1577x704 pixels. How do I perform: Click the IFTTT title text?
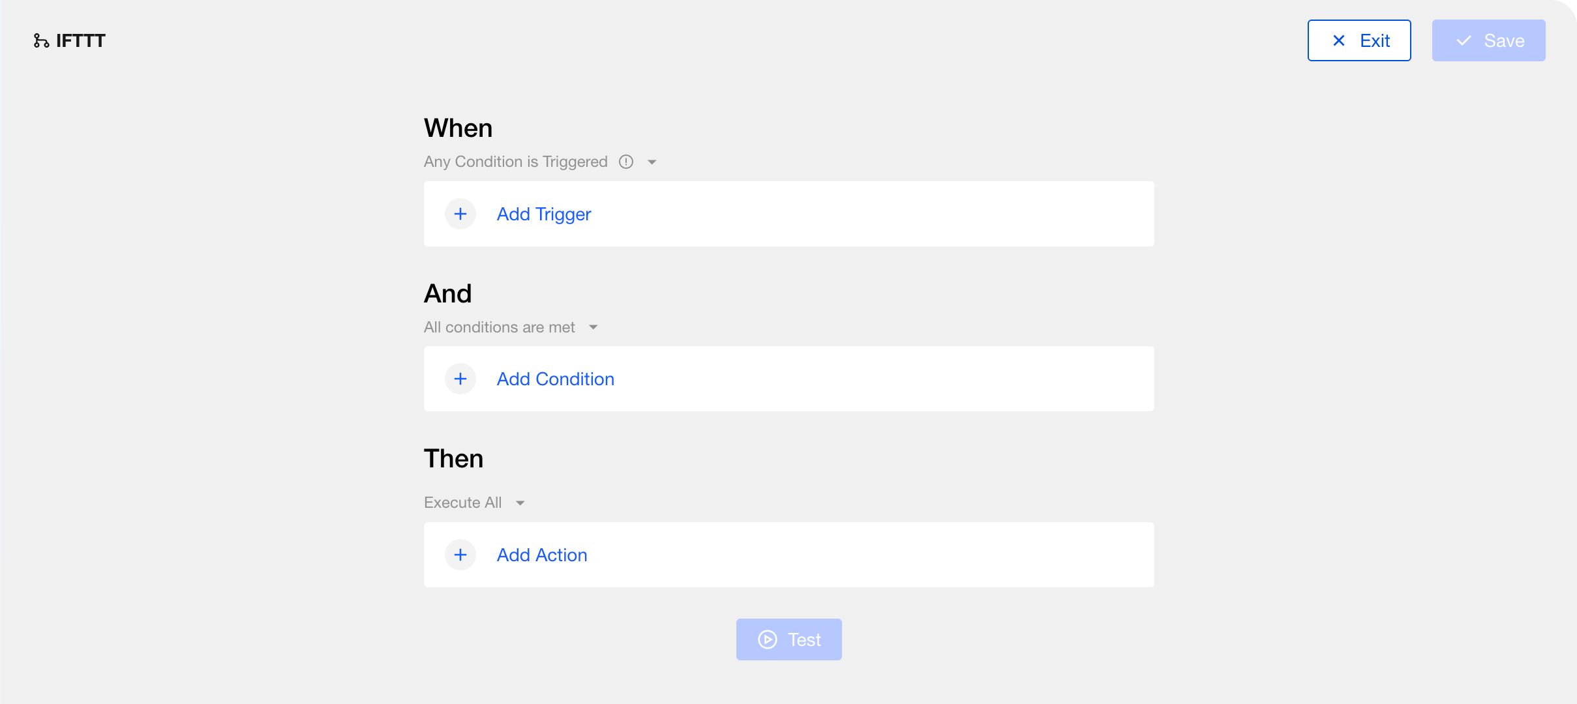pyautogui.click(x=81, y=41)
